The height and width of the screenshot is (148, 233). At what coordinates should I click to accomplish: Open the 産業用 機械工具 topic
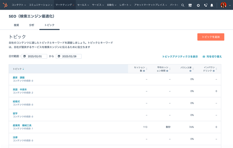pos(22,125)
